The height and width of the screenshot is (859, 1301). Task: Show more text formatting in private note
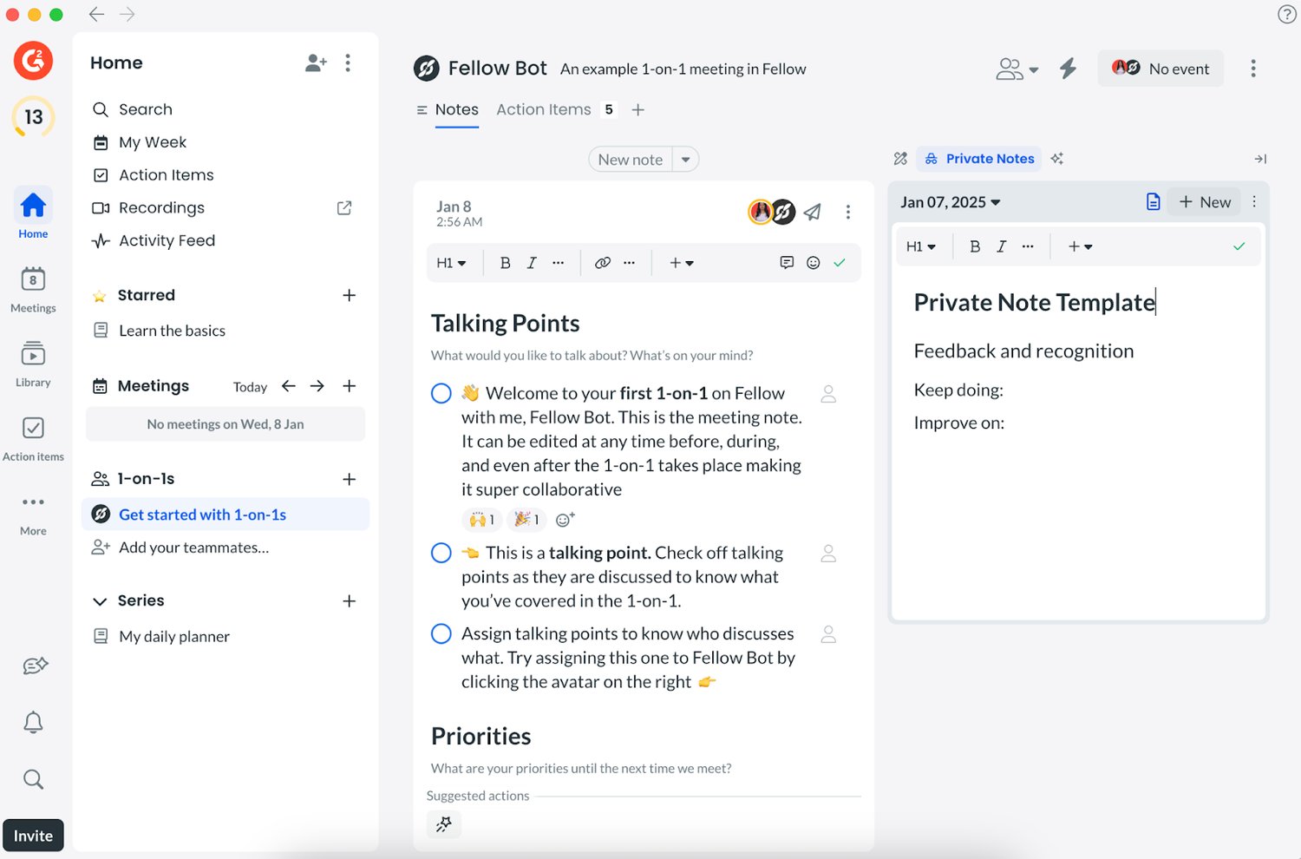pos(1028,246)
